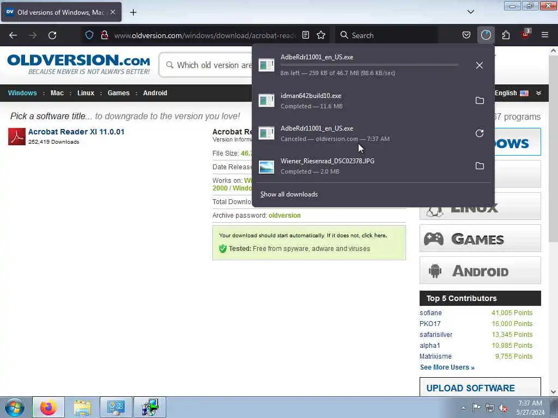
Task: Open the Windows Start button
Action: point(14,408)
